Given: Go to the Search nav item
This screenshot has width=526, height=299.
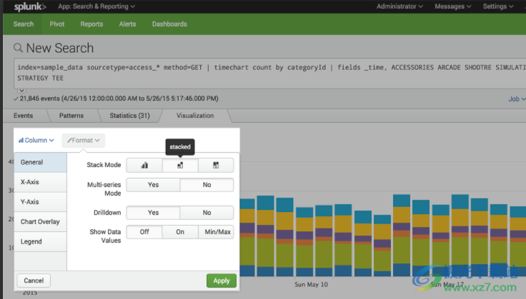Looking at the screenshot, I should coord(24,24).
